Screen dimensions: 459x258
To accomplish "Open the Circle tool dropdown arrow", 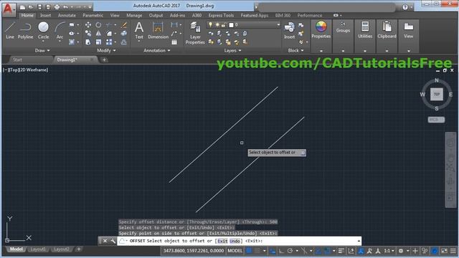I will coord(43,42).
